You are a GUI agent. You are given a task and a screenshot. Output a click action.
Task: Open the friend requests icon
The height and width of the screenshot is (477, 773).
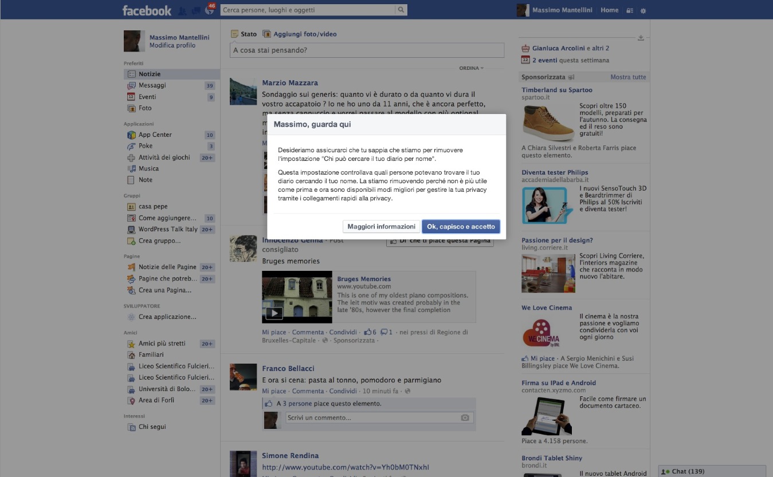183,10
